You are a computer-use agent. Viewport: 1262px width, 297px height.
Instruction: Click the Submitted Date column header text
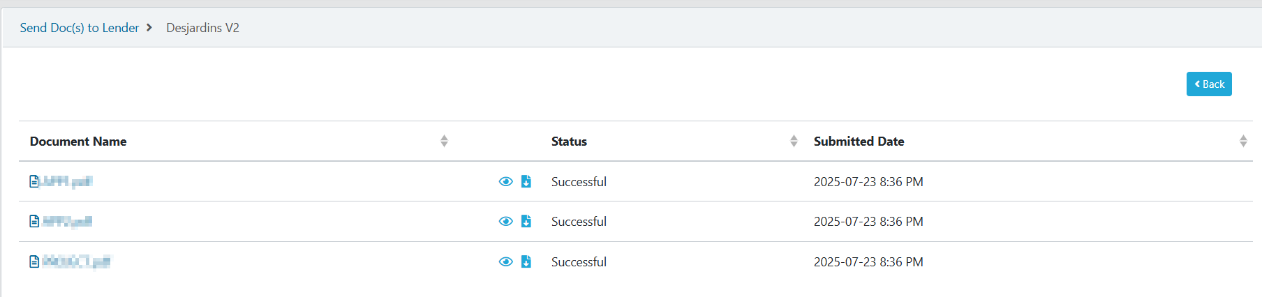(x=859, y=141)
